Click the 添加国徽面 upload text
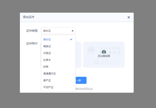 pos(104,56)
